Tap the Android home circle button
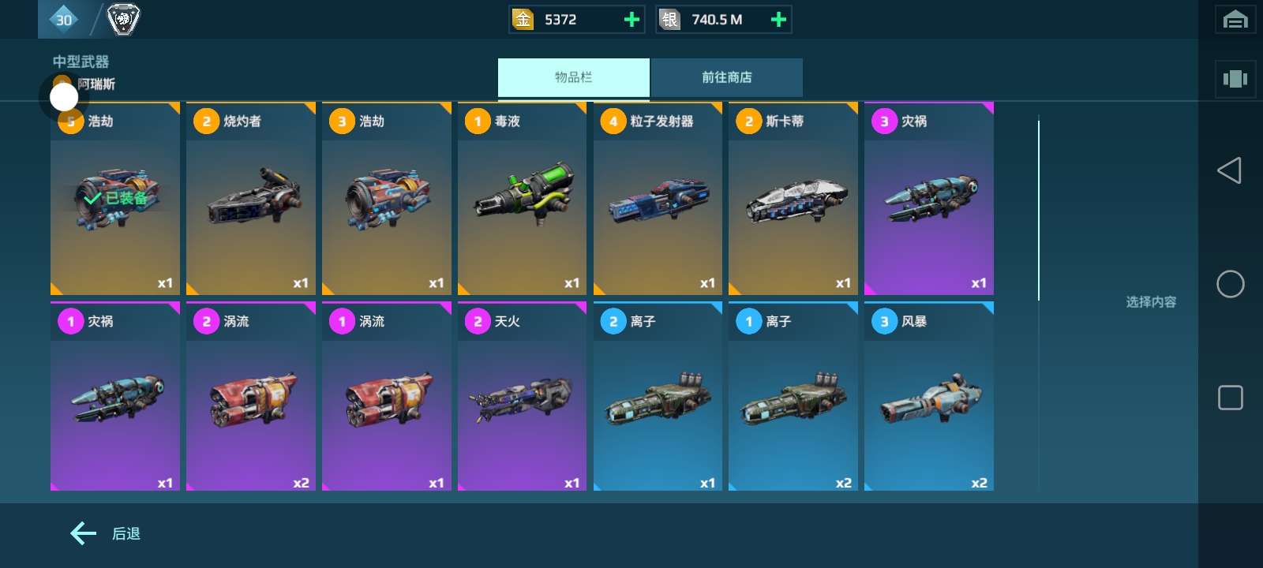The width and height of the screenshot is (1263, 568). click(1231, 284)
